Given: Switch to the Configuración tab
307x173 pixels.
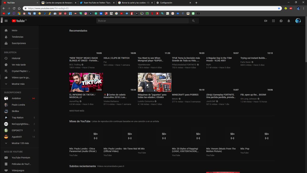Looking at the screenshot, I should click(x=174, y=3).
